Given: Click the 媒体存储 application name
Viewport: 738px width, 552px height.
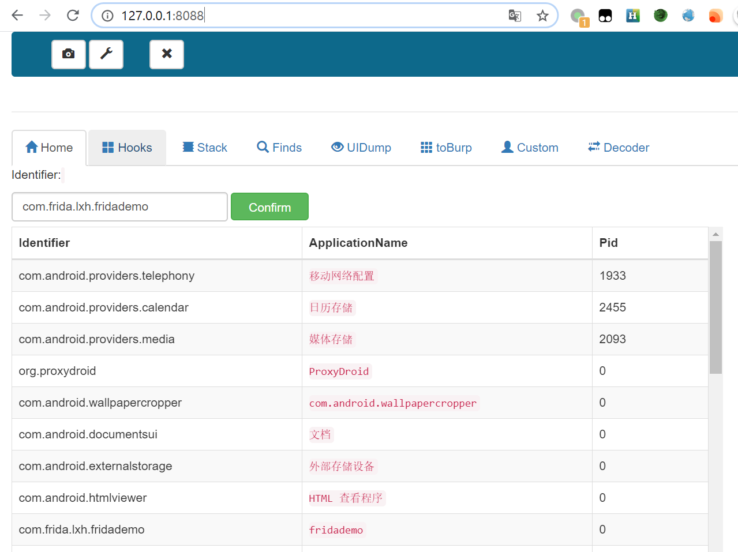Looking at the screenshot, I should point(331,340).
